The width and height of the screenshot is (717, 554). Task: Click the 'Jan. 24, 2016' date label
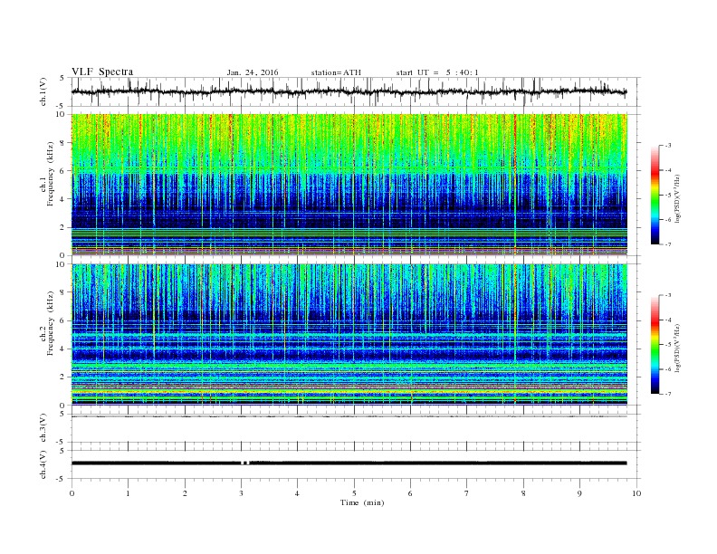click(253, 72)
